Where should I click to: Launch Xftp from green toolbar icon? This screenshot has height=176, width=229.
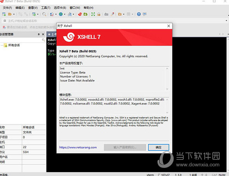(x=85, y=14)
